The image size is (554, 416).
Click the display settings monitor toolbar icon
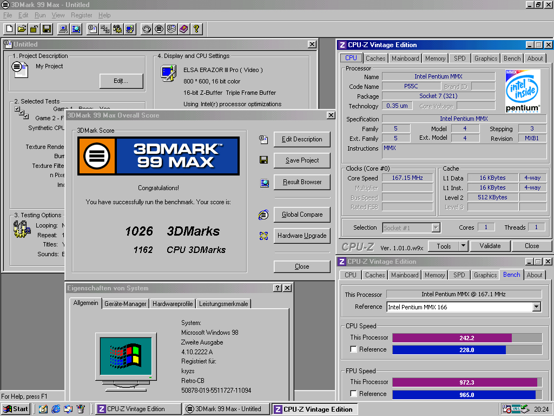[130, 29]
